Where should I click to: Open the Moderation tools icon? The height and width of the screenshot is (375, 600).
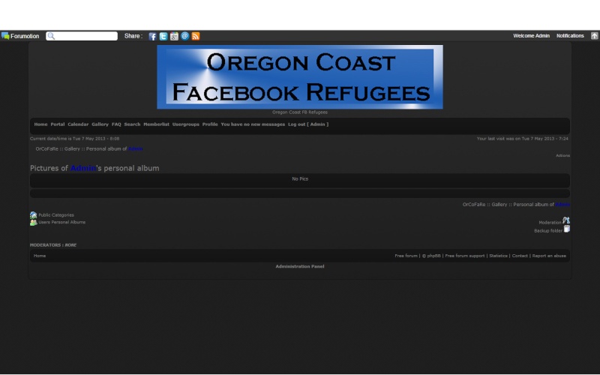pyautogui.click(x=566, y=220)
